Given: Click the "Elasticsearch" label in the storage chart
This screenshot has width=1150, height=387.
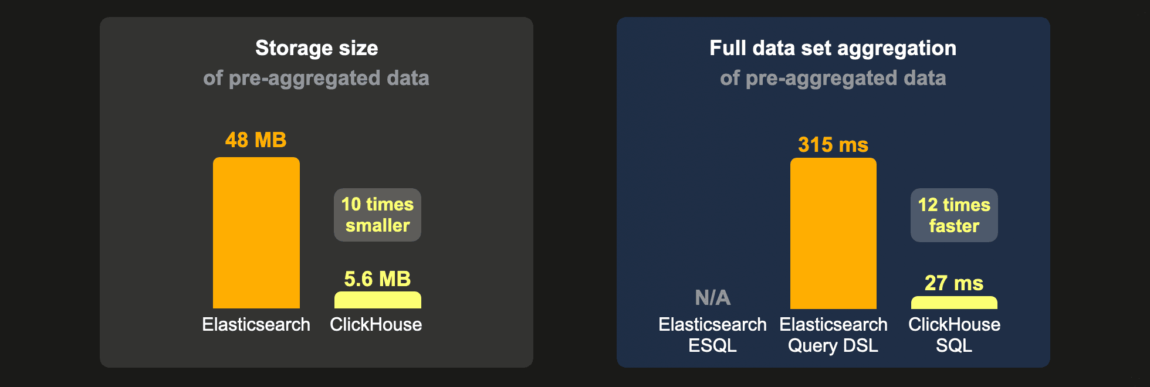Looking at the screenshot, I should coord(256,324).
